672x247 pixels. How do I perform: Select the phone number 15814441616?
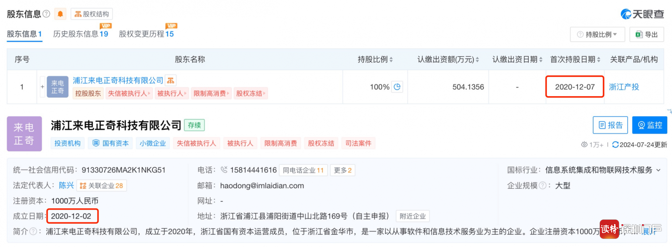pos(253,170)
